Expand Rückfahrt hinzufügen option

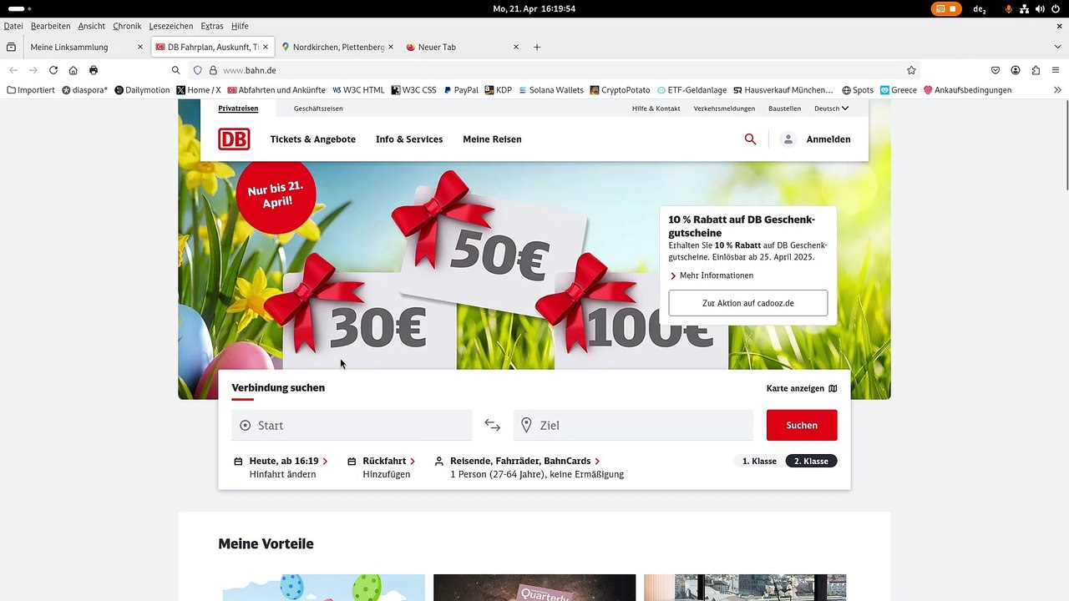(388, 461)
